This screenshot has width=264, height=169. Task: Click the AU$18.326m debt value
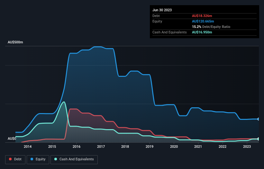point(202,16)
